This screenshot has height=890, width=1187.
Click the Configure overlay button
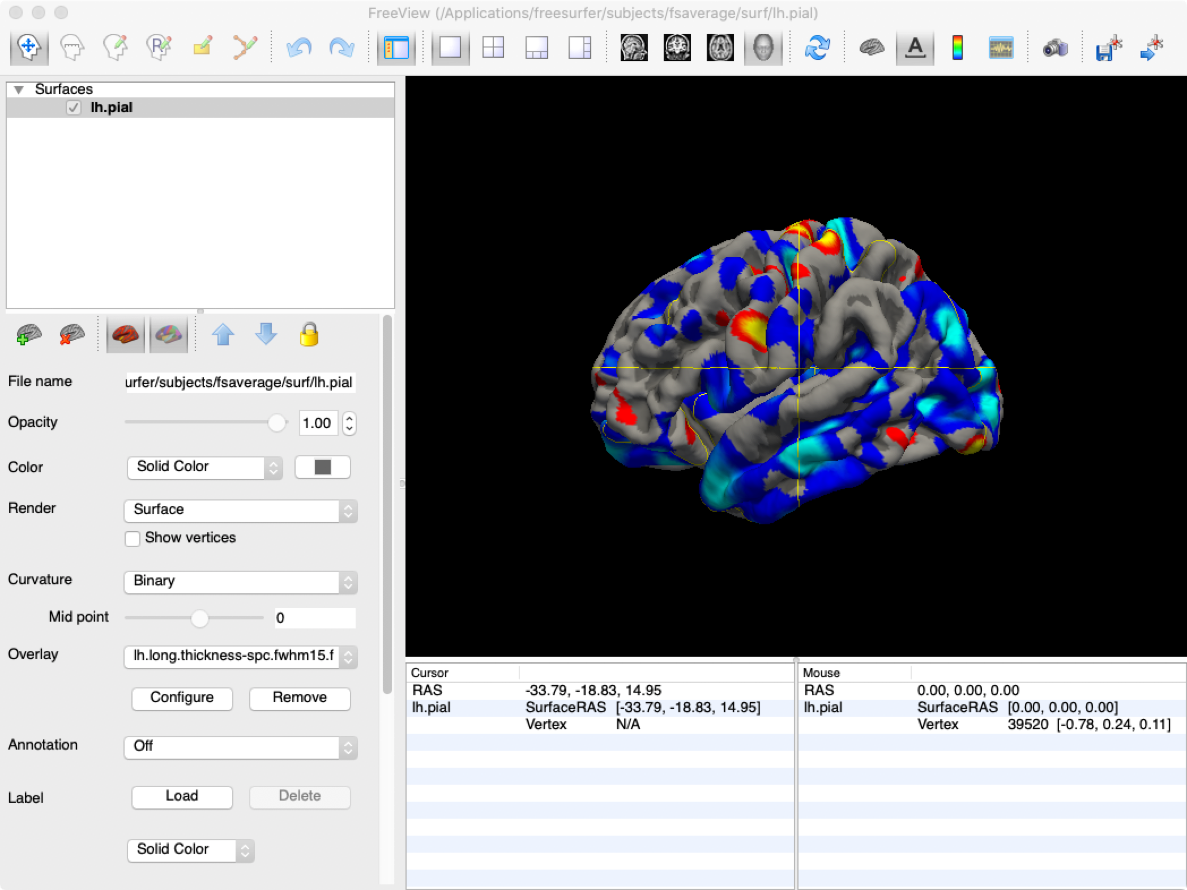click(x=182, y=698)
